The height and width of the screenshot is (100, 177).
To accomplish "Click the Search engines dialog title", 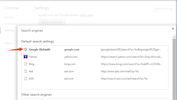I will coord(32,30).
